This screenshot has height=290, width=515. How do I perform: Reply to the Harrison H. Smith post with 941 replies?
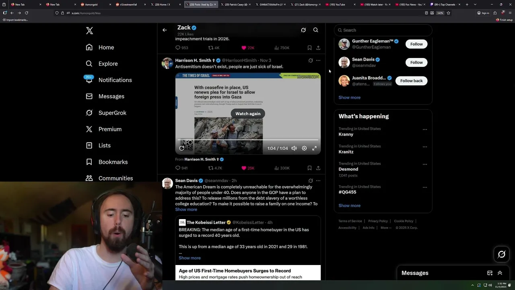[182, 168]
